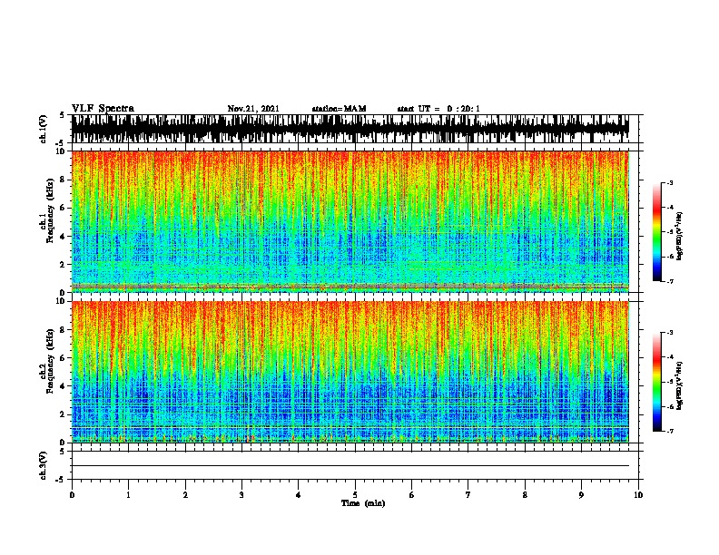The height and width of the screenshot is (555, 719).
Task: Select the ch.1 color scale bar
Action: [x=657, y=231]
